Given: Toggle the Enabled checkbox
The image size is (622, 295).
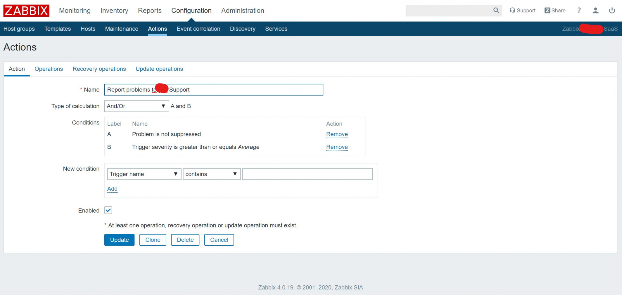Looking at the screenshot, I should [108, 210].
